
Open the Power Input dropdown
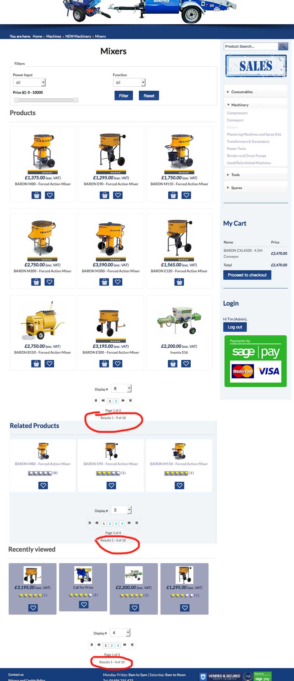(29, 83)
